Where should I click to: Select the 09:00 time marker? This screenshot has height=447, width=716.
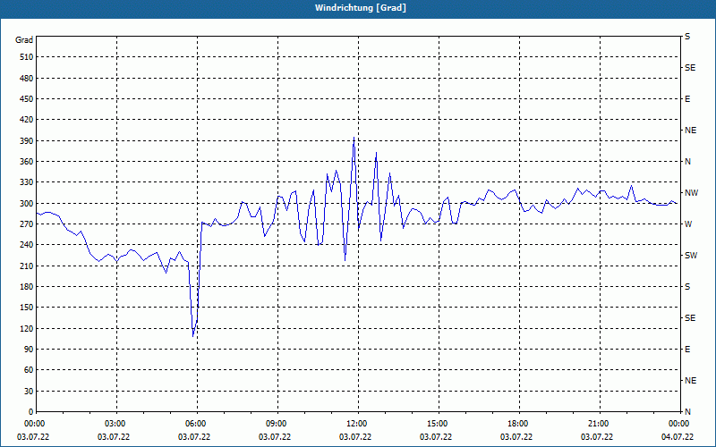pyautogui.click(x=277, y=424)
